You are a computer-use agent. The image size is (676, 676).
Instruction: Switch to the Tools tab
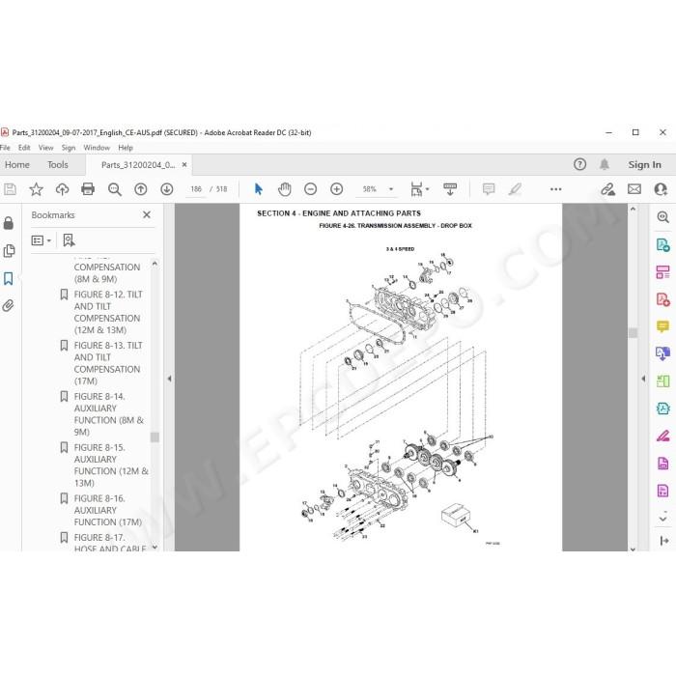tap(58, 165)
